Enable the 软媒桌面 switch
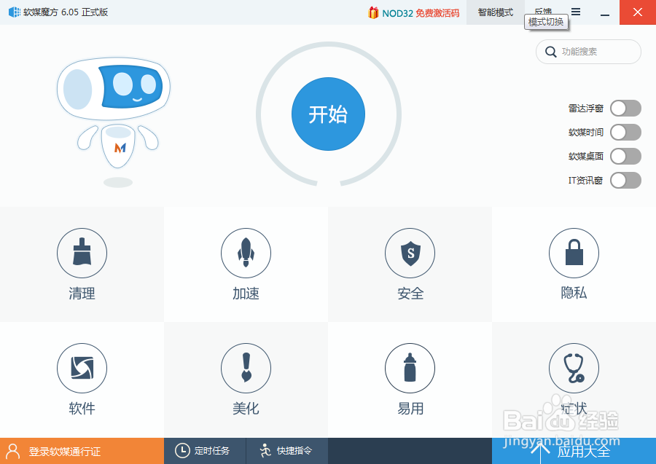 point(625,156)
